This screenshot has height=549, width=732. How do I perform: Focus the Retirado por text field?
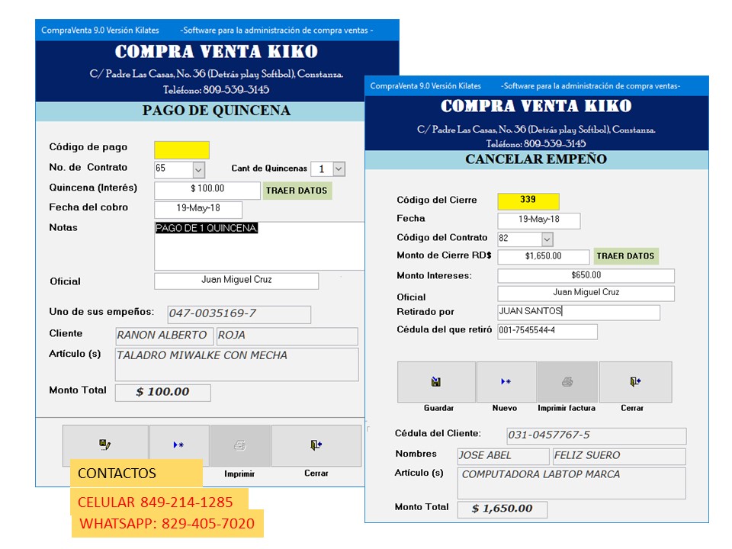[578, 312]
